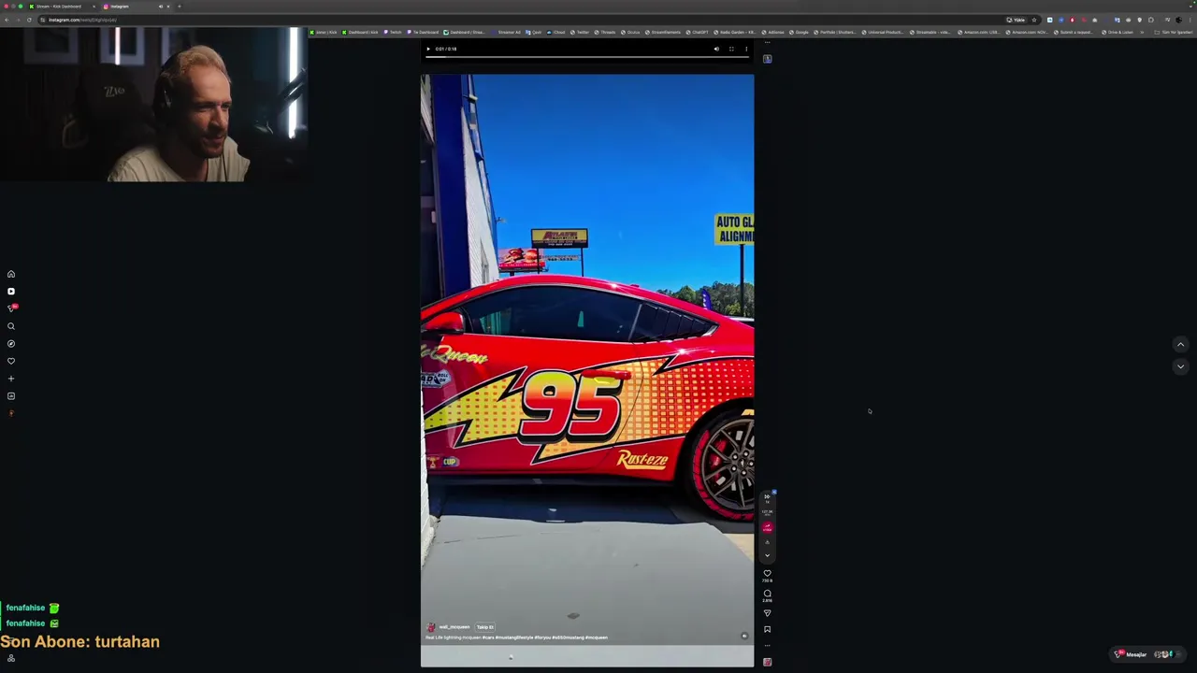Mute the Instagram tab audio icon
This screenshot has width=1197, height=673.
point(161,7)
